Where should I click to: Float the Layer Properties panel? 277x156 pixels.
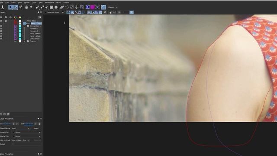click(x=39, y=119)
